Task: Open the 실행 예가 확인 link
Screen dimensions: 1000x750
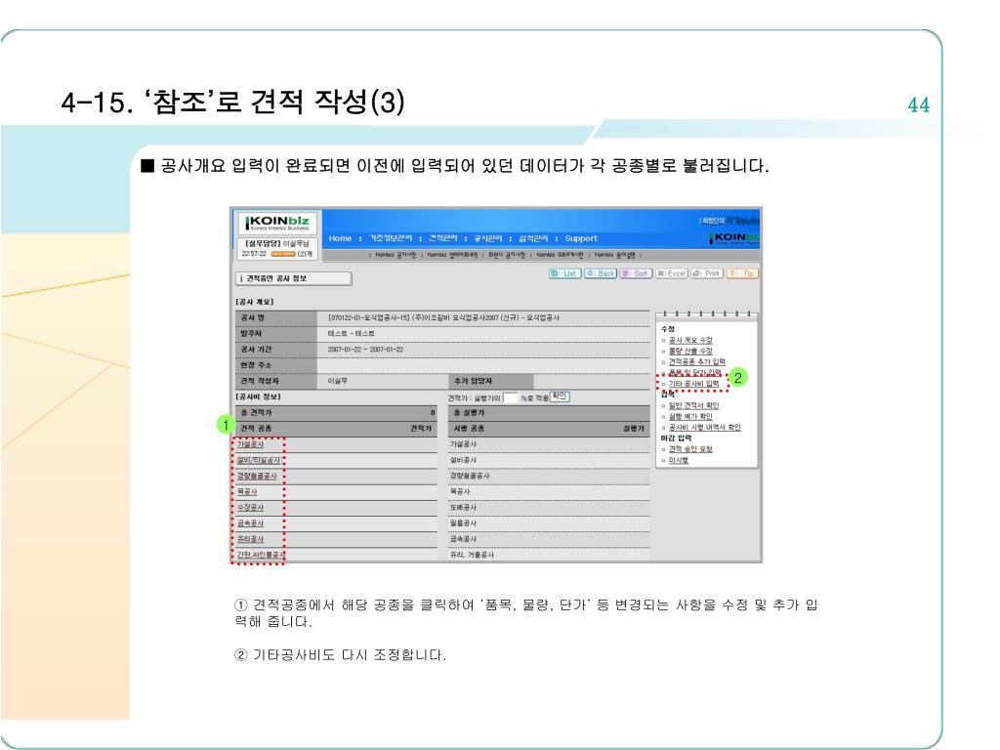Action: 690,416
